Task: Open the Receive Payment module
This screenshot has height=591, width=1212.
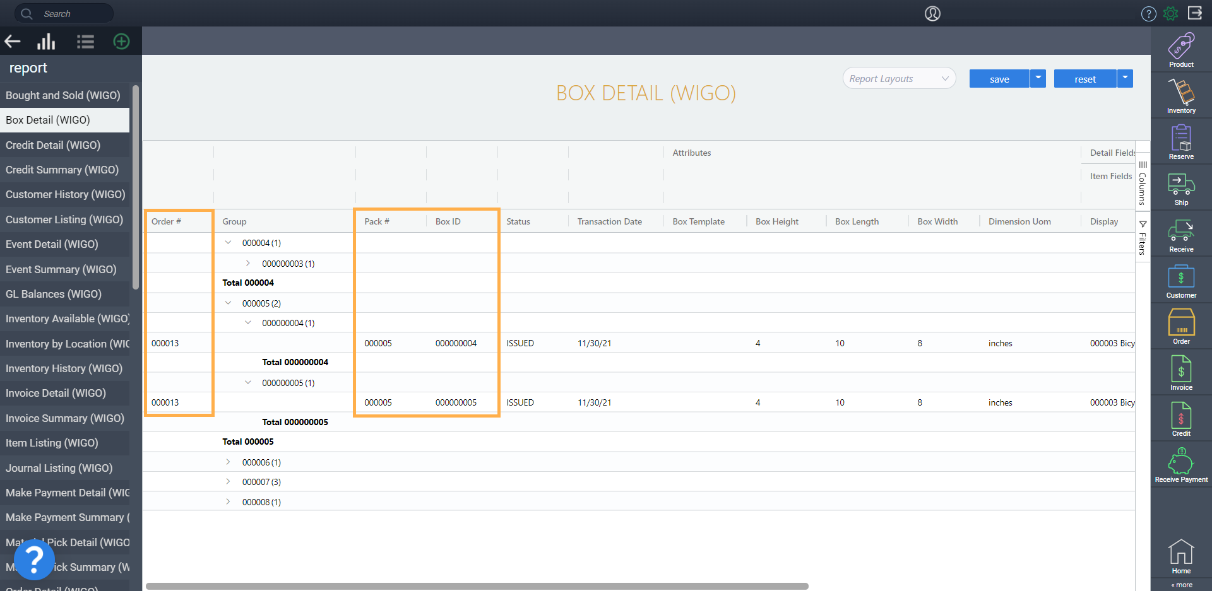Action: pos(1181,465)
